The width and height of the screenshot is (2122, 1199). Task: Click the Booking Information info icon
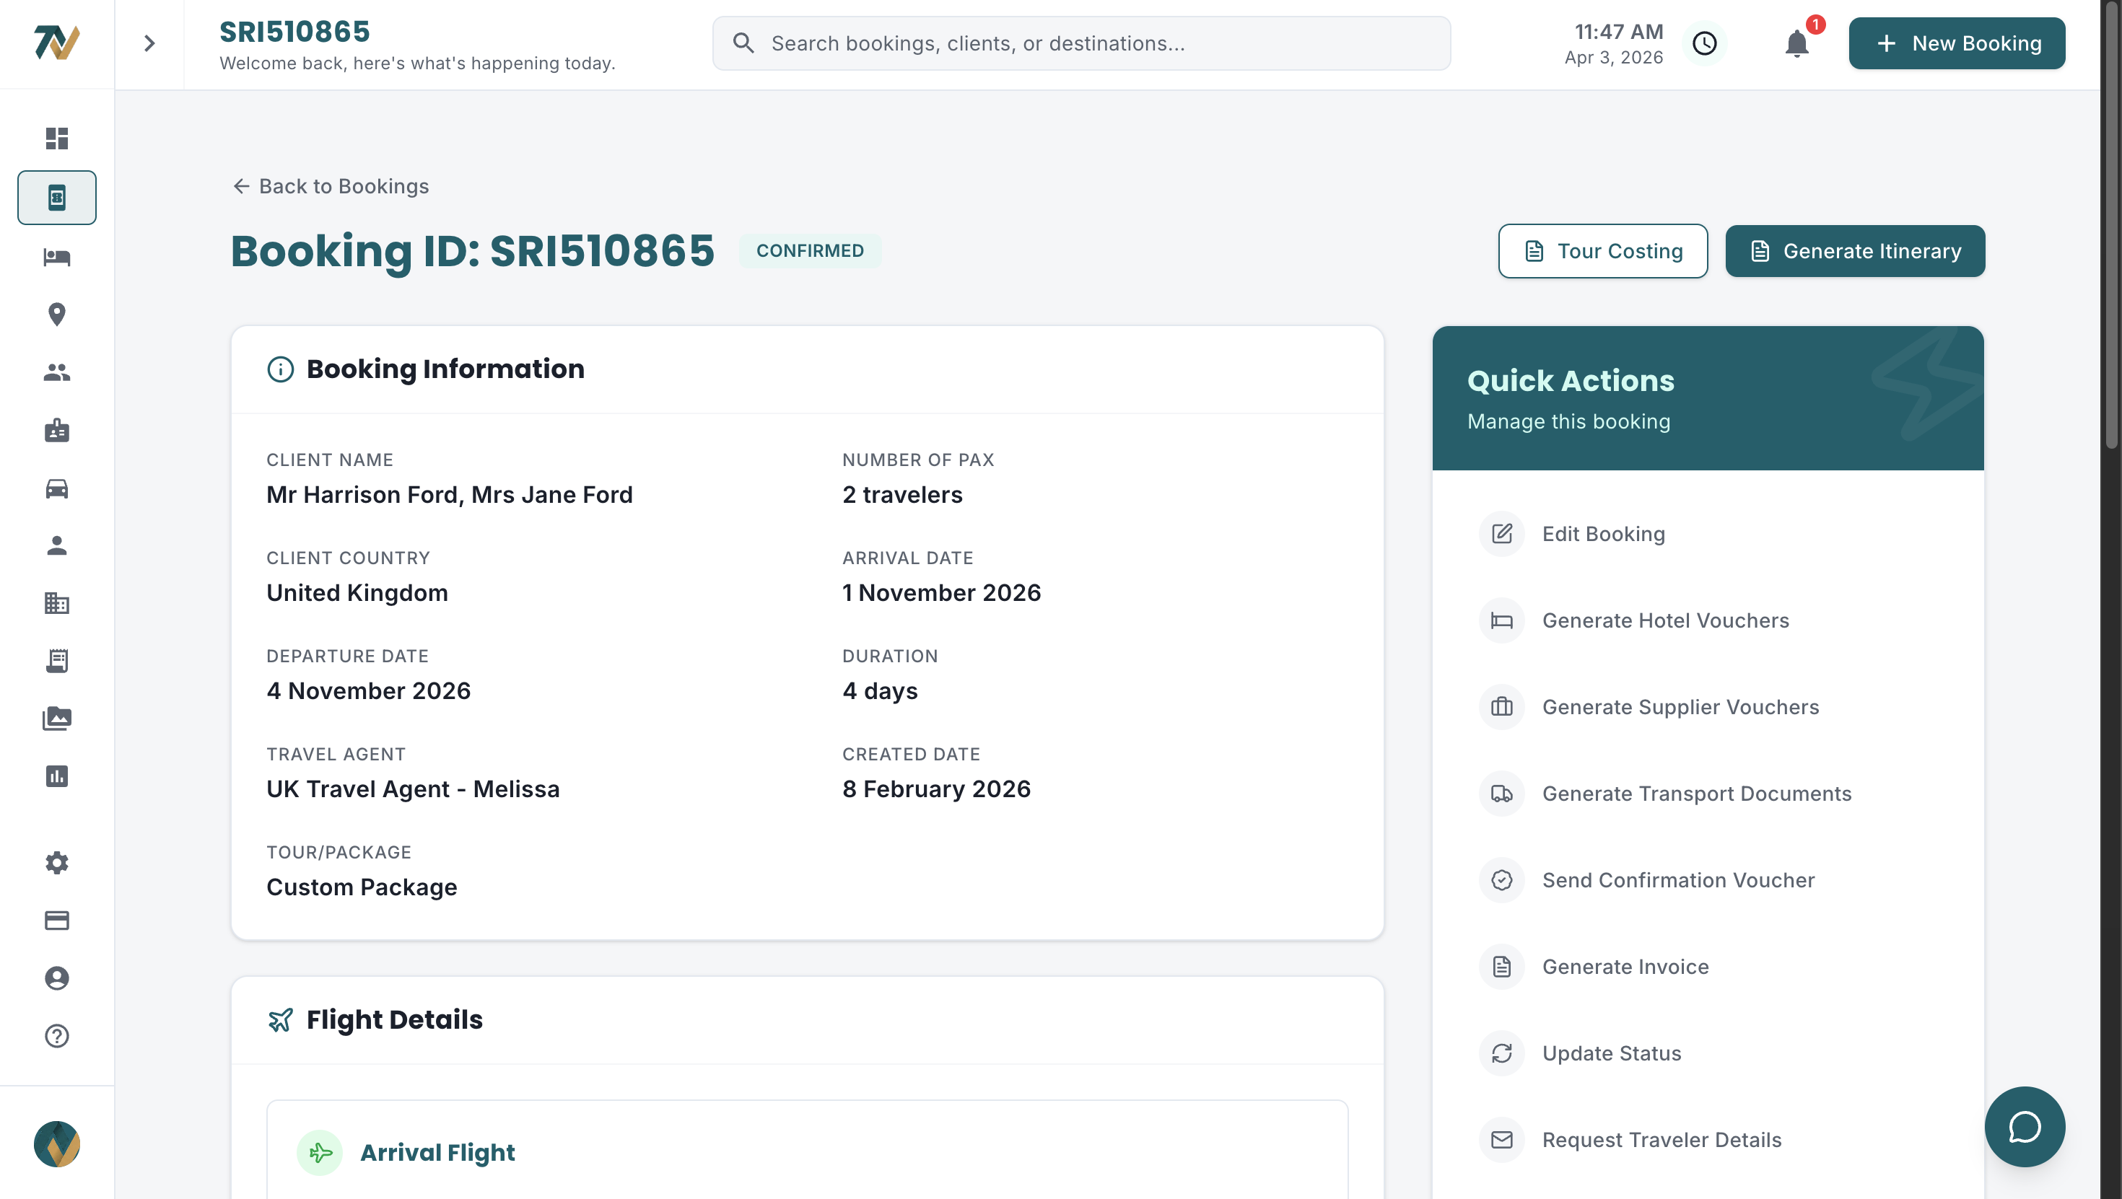(x=280, y=369)
